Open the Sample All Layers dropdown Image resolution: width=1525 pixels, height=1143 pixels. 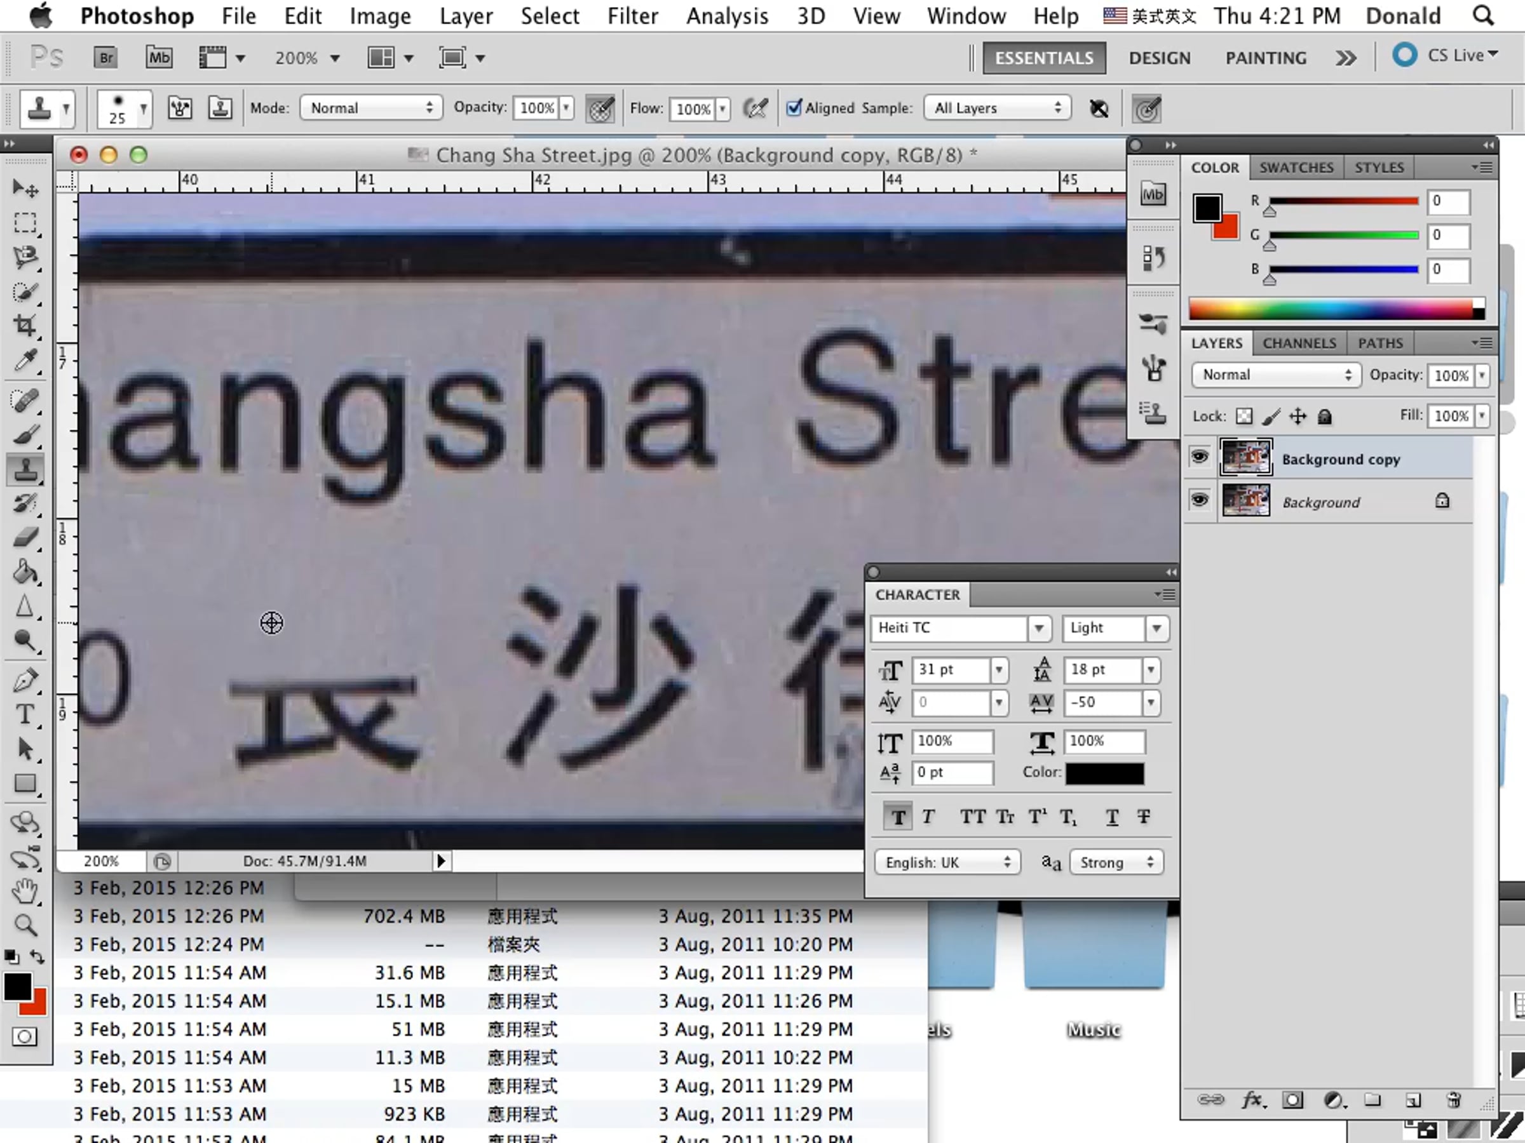pos(997,107)
